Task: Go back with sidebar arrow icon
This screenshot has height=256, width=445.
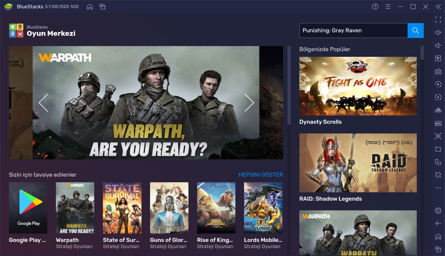Action: pos(438,223)
